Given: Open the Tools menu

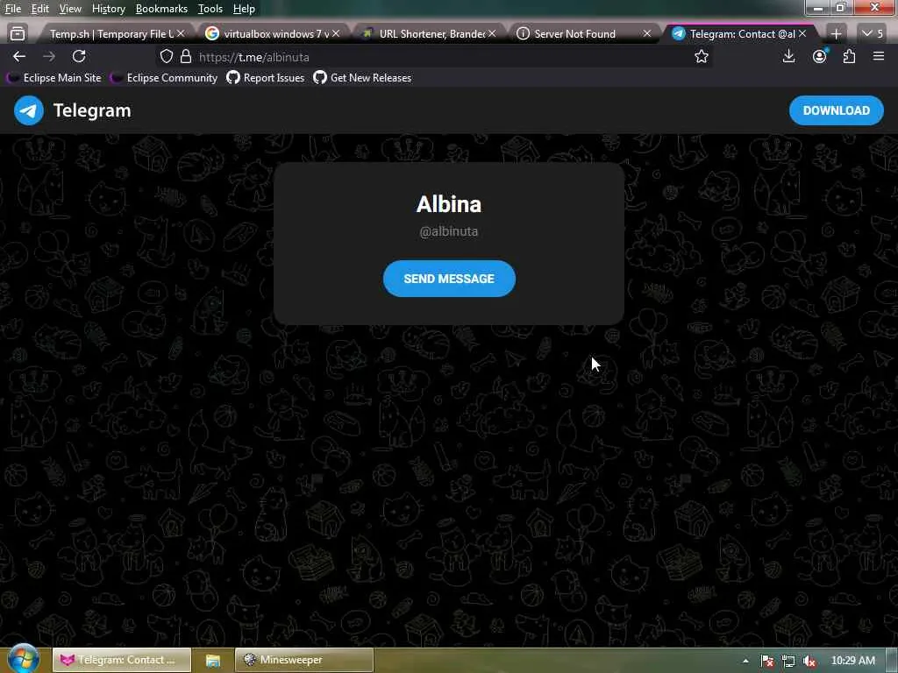Looking at the screenshot, I should click(210, 9).
